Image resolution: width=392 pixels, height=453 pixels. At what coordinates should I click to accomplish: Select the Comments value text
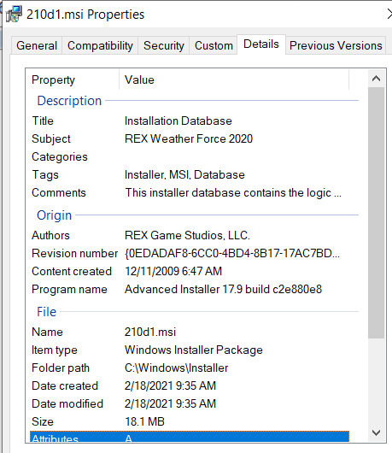point(233,192)
